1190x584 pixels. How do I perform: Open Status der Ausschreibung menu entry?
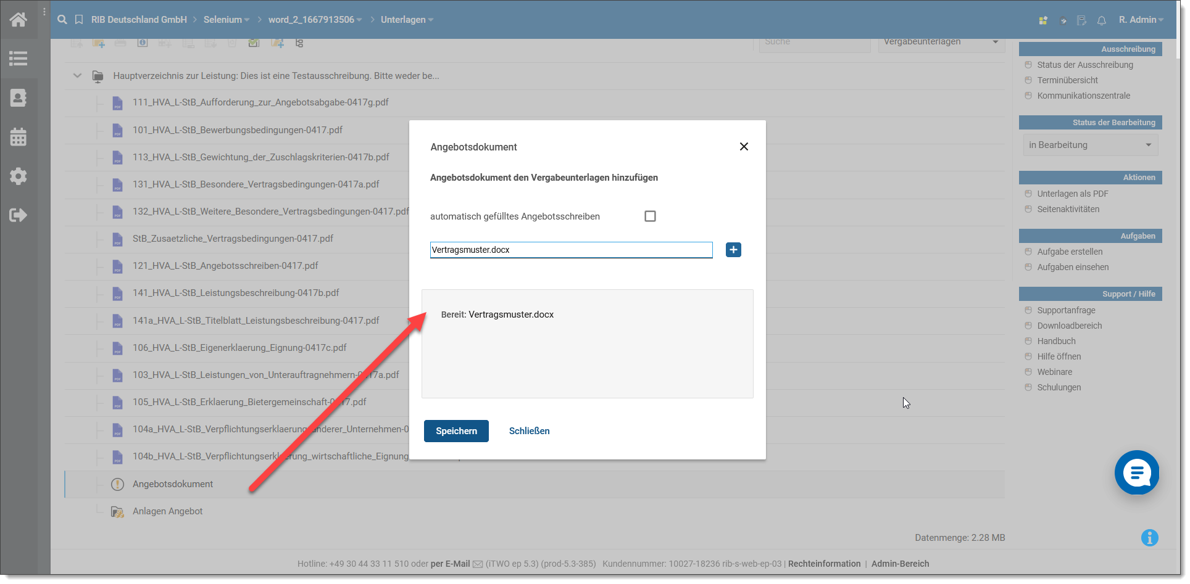click(1084, 65)
